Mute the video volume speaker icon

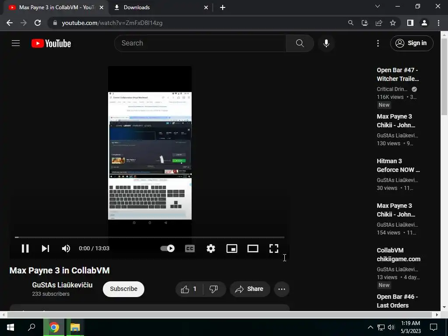point(66,248)
